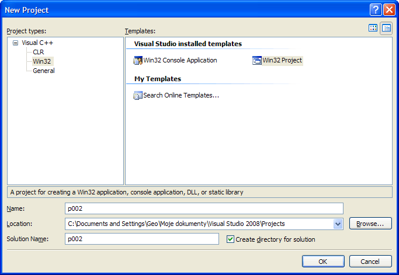Switch templates to small icons view
This screenshot has height=275, width=399.
pos(386,28)
